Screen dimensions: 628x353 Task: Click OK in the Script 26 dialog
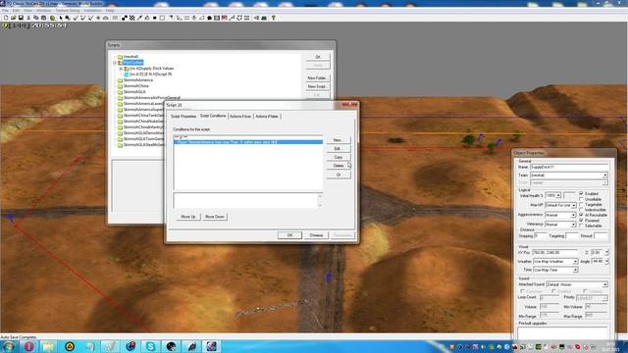pyautogui.click(x=289, y=235)
